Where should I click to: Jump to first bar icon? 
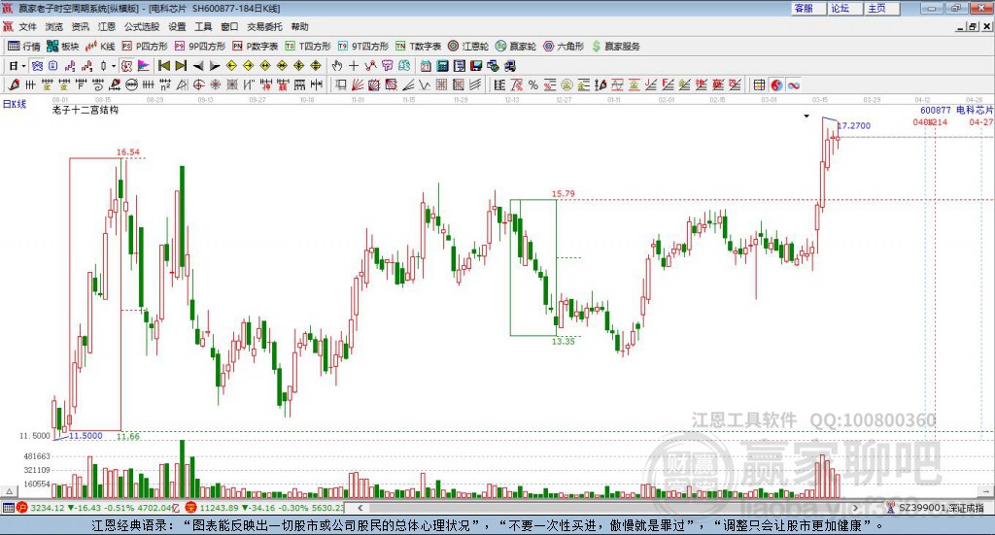163,66
